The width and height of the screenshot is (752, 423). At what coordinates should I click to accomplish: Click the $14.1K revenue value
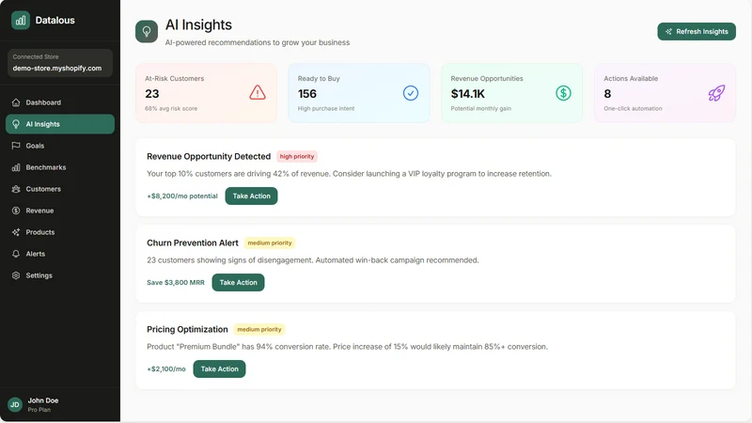coord(467,93)
